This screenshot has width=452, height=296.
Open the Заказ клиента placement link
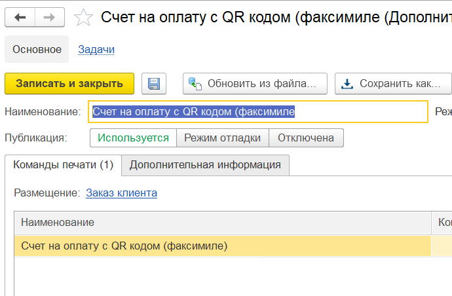(x=121, y=193)
